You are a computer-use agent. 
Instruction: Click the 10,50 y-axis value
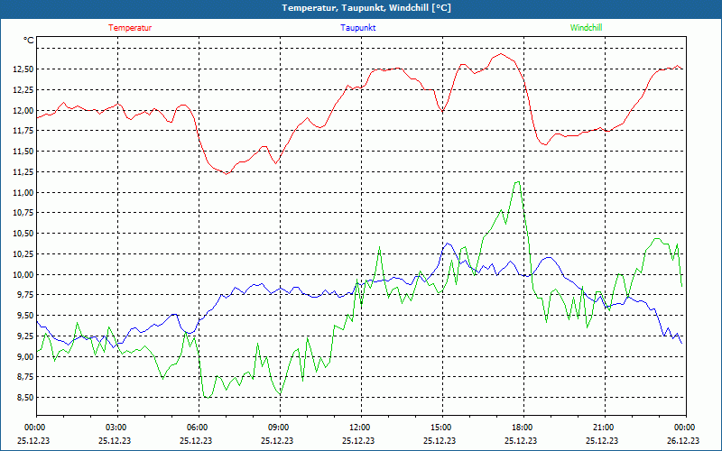pos(23,234)
